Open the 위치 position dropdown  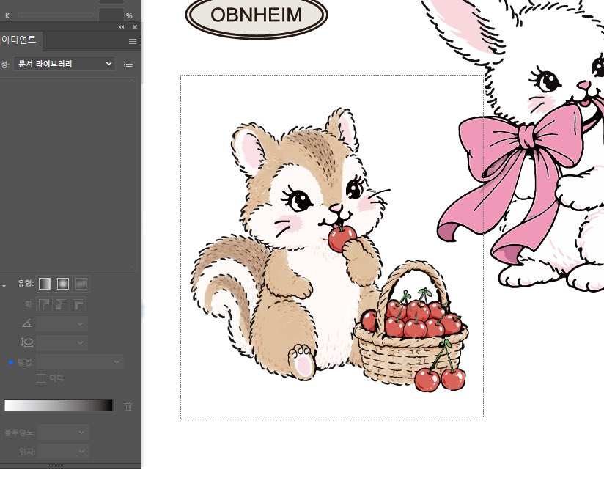(x=63, y=451)
